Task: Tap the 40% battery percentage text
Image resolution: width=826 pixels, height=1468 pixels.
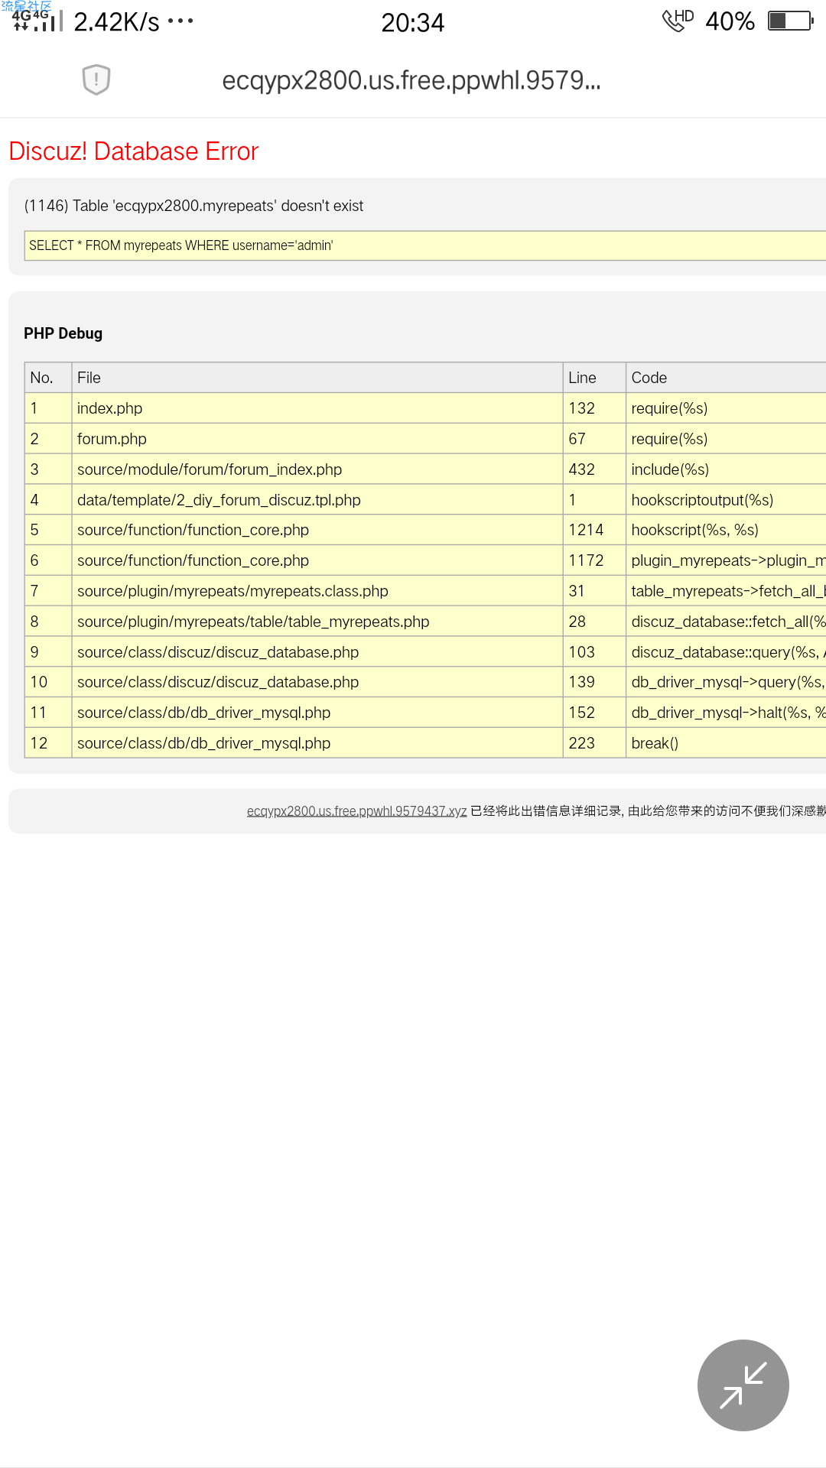Action: point(730,21)
